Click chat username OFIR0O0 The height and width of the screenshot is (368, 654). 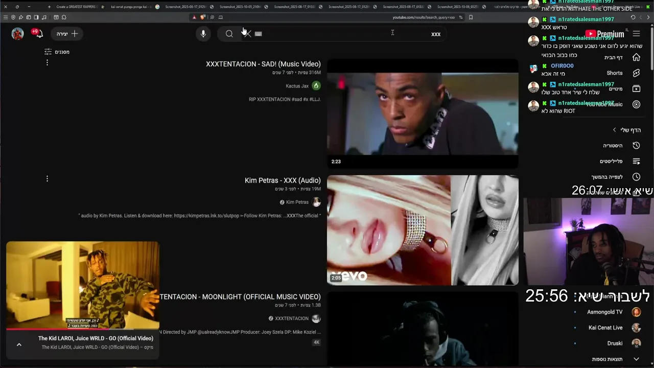click(562, 66)
